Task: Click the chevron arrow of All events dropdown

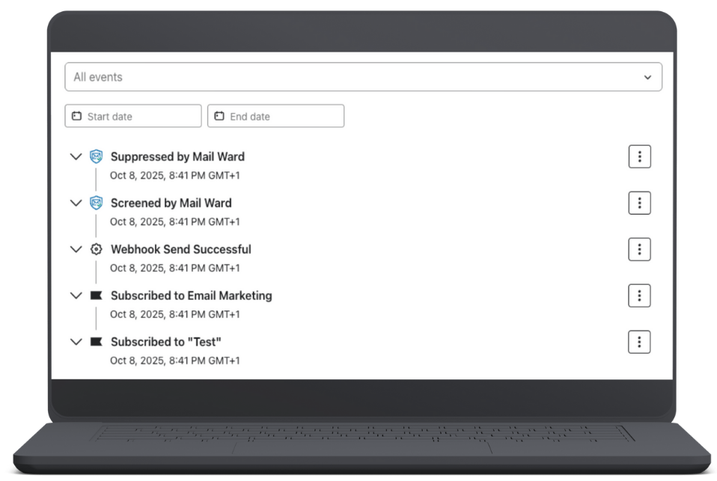Action: pyautogui.click(x=647, y=77)
